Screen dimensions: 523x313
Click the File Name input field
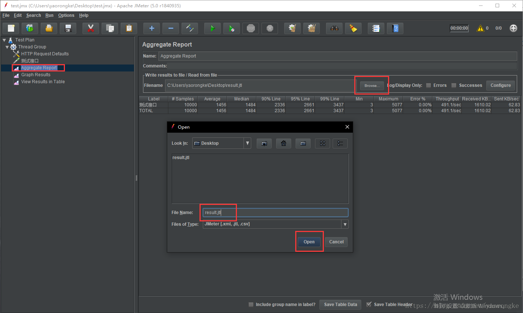click(x=275, y=213)
